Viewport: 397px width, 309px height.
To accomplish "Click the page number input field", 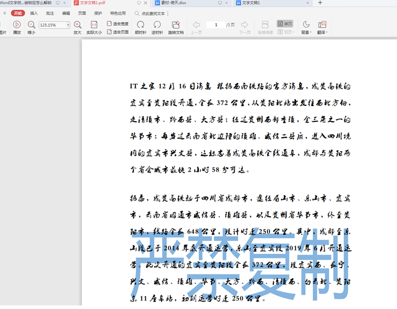I will (x=216, y=25).
